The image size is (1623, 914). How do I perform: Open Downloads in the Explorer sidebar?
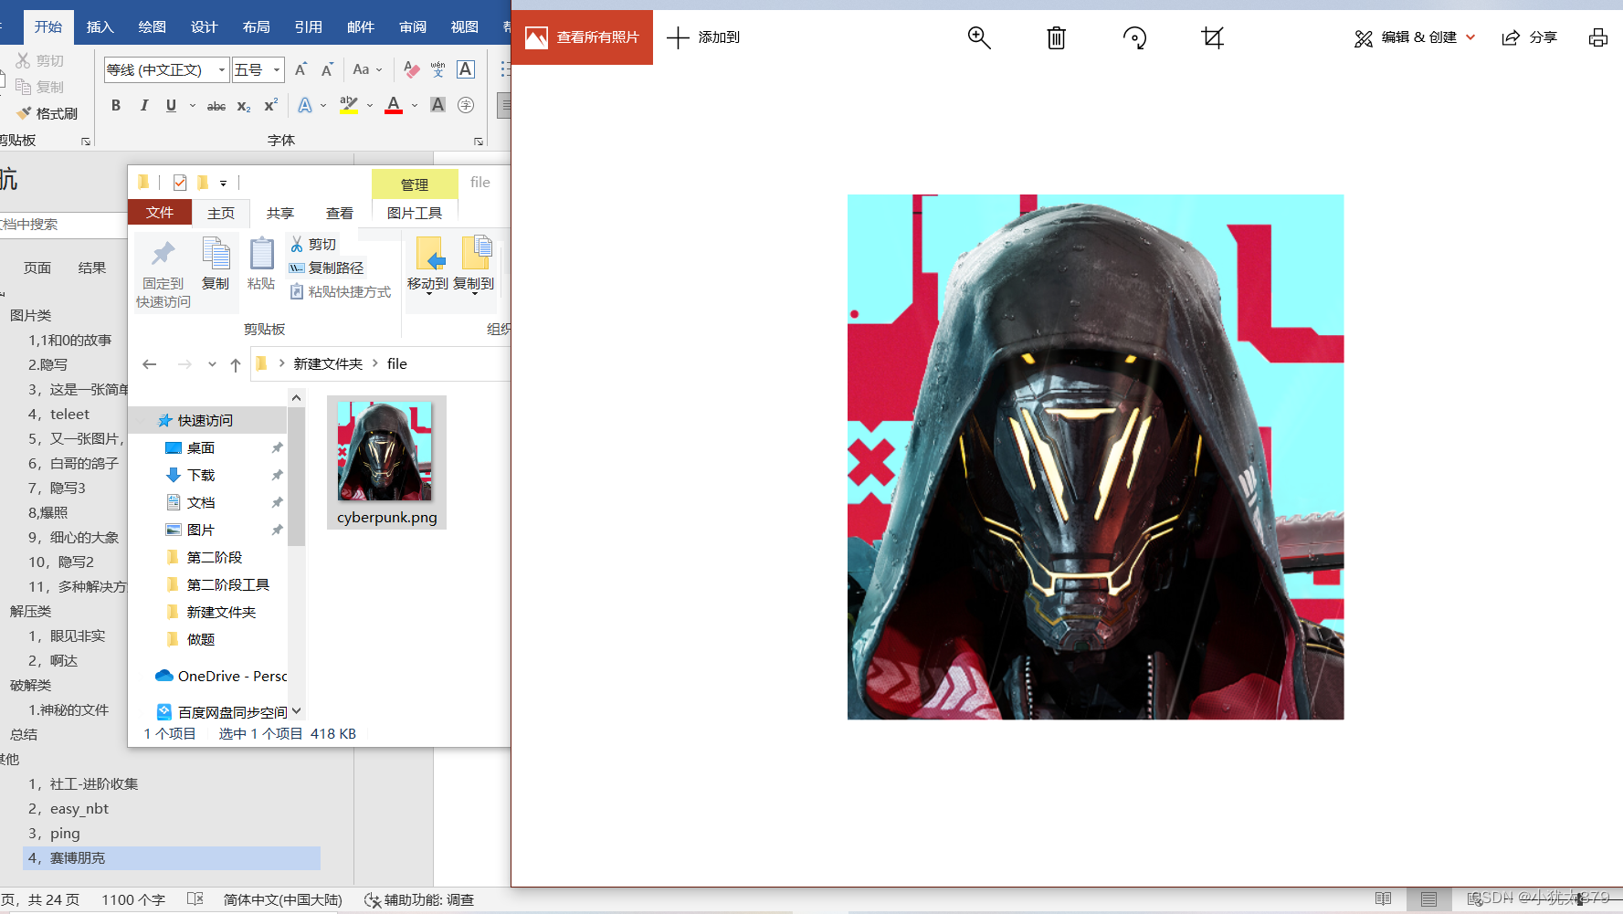[201, 475]
